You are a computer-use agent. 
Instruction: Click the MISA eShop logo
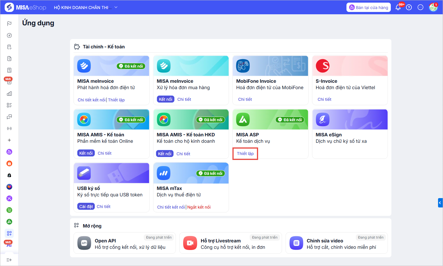click(x=25, y=7)
